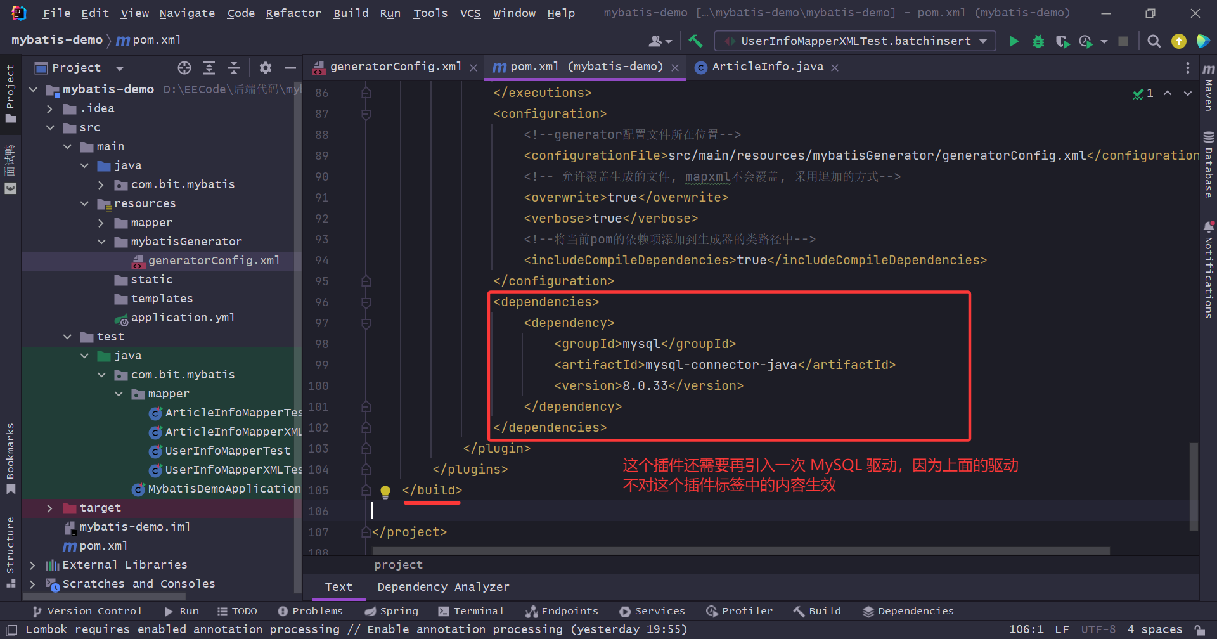Click the IDE update arrow icon
This screenshot has width=1217, height=639.
pyautogui.click(x=1179, y=41)
